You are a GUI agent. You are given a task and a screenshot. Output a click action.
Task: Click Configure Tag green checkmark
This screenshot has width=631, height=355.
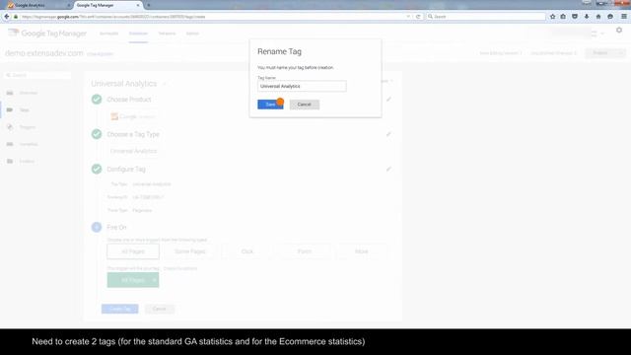pos(97,169)
